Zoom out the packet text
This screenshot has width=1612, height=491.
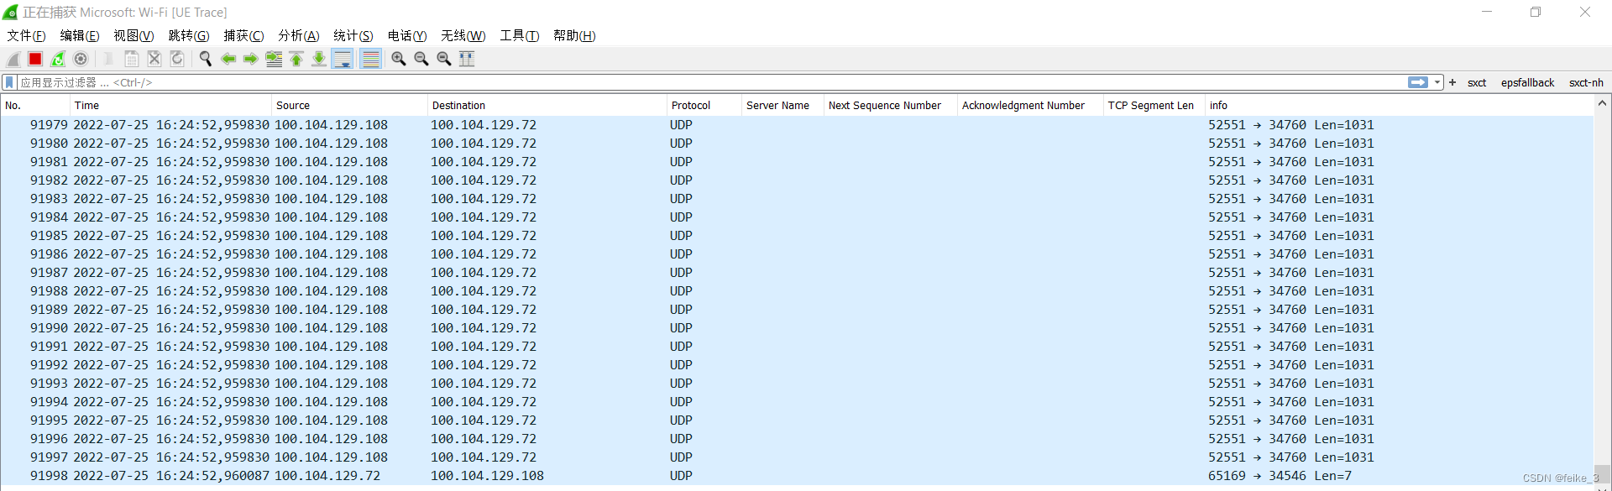421,59
